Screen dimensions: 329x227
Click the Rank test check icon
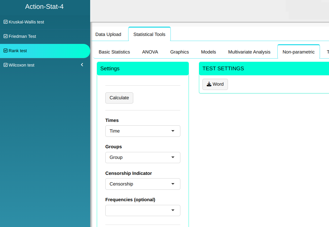[5, 51]
